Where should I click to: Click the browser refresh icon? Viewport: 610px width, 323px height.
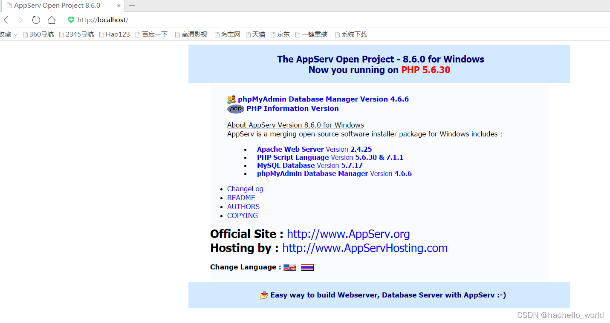tap(36, 20)
